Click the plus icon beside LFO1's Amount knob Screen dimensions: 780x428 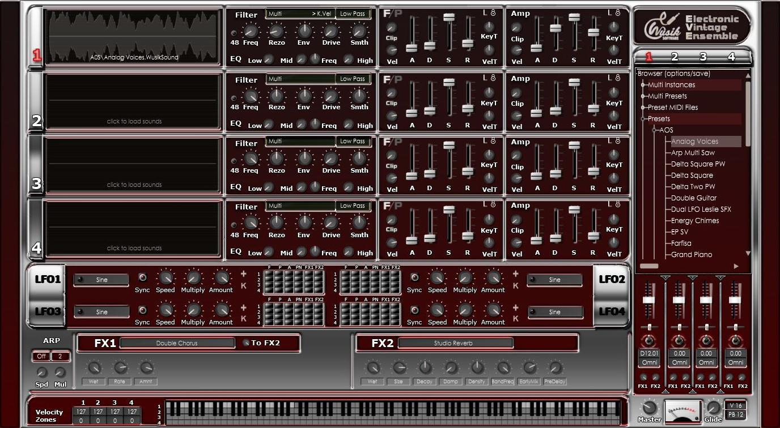(x=244, y=275)
